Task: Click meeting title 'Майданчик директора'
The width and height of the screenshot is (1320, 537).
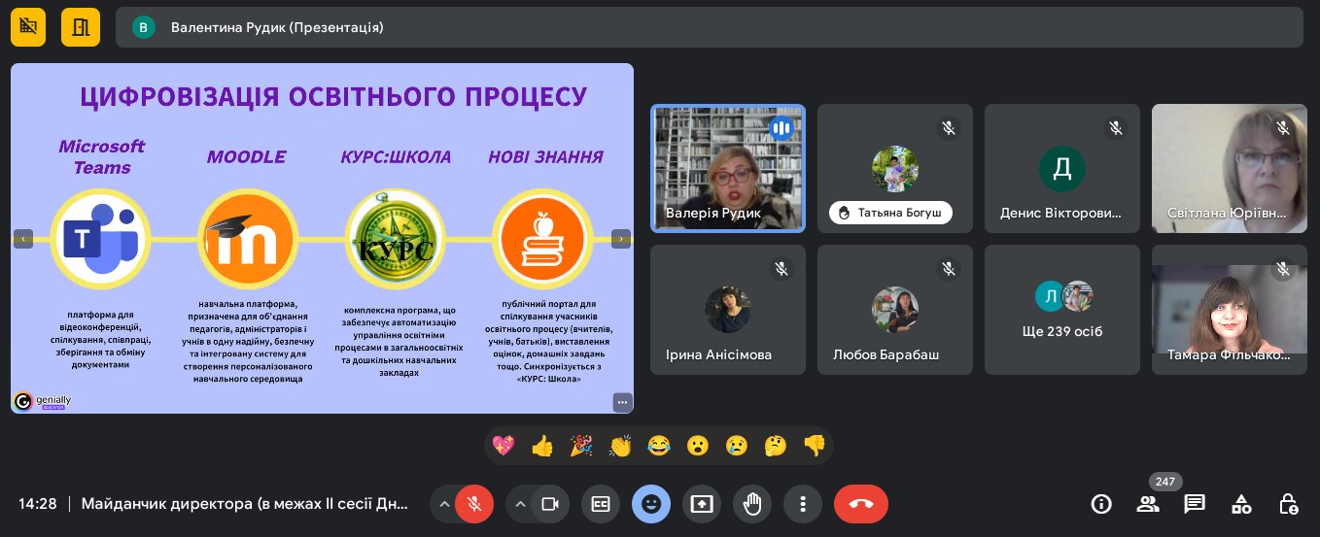Action: point(247,504)
